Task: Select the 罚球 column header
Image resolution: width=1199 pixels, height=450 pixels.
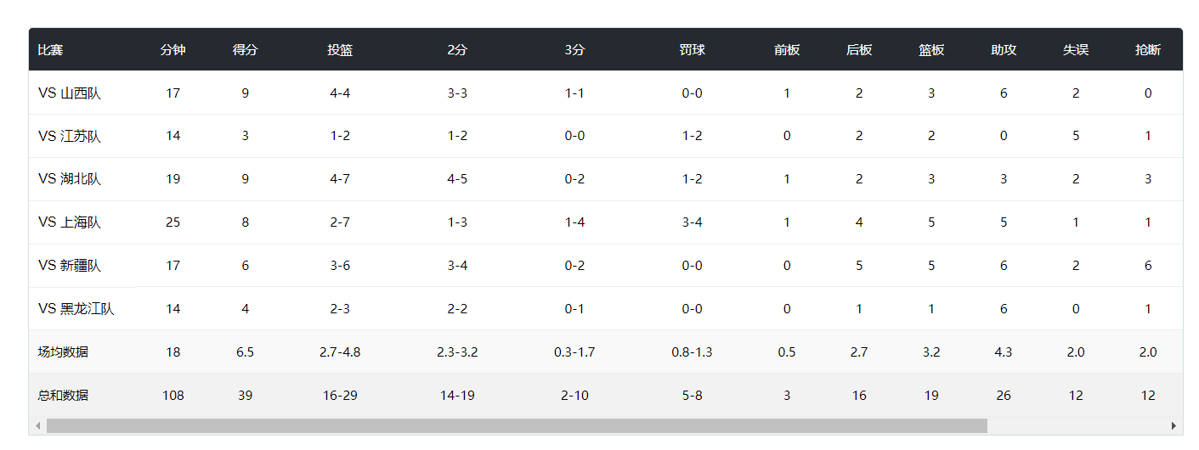Action: (x=692, y=50)
